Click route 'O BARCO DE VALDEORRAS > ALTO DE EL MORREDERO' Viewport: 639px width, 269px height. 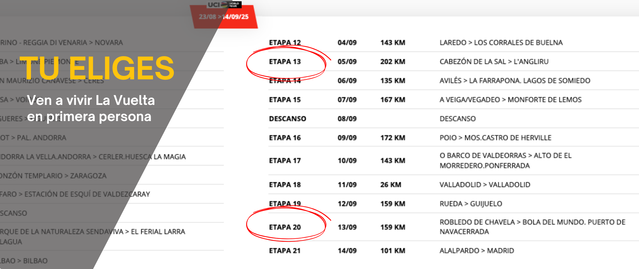pyautogui.click(x=505, y=161)
